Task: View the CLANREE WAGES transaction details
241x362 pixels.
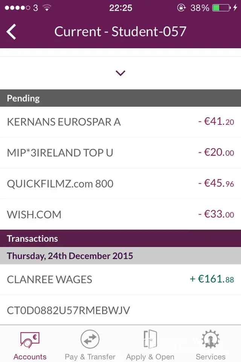Action: point(120,280)
